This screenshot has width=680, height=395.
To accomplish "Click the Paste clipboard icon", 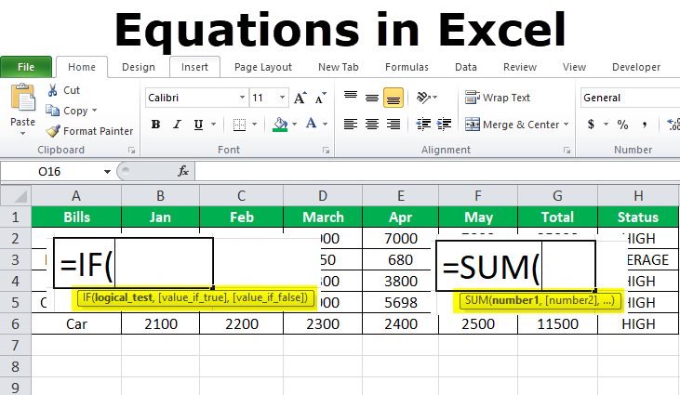I will click(23, 98).
